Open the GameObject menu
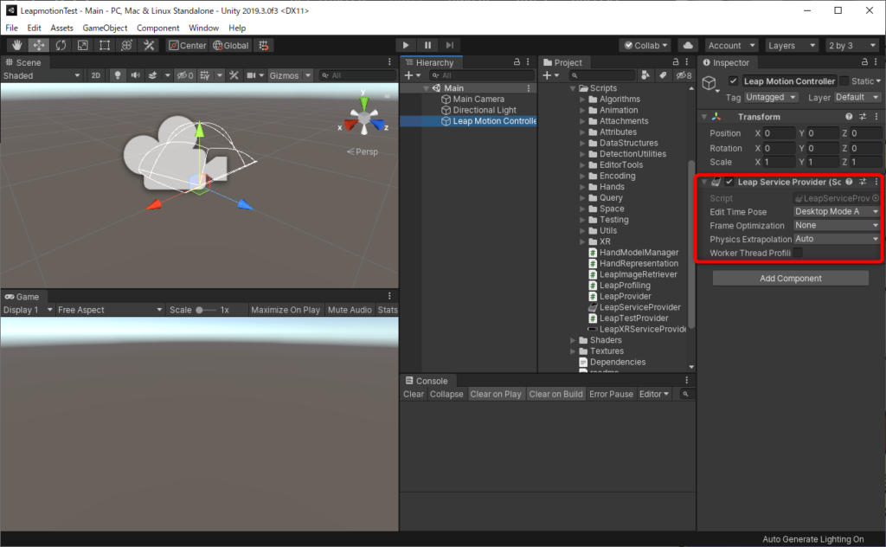 point(105,28)
